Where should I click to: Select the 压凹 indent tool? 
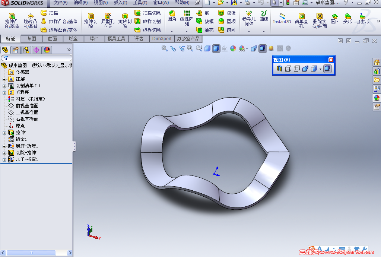(335, 19)
